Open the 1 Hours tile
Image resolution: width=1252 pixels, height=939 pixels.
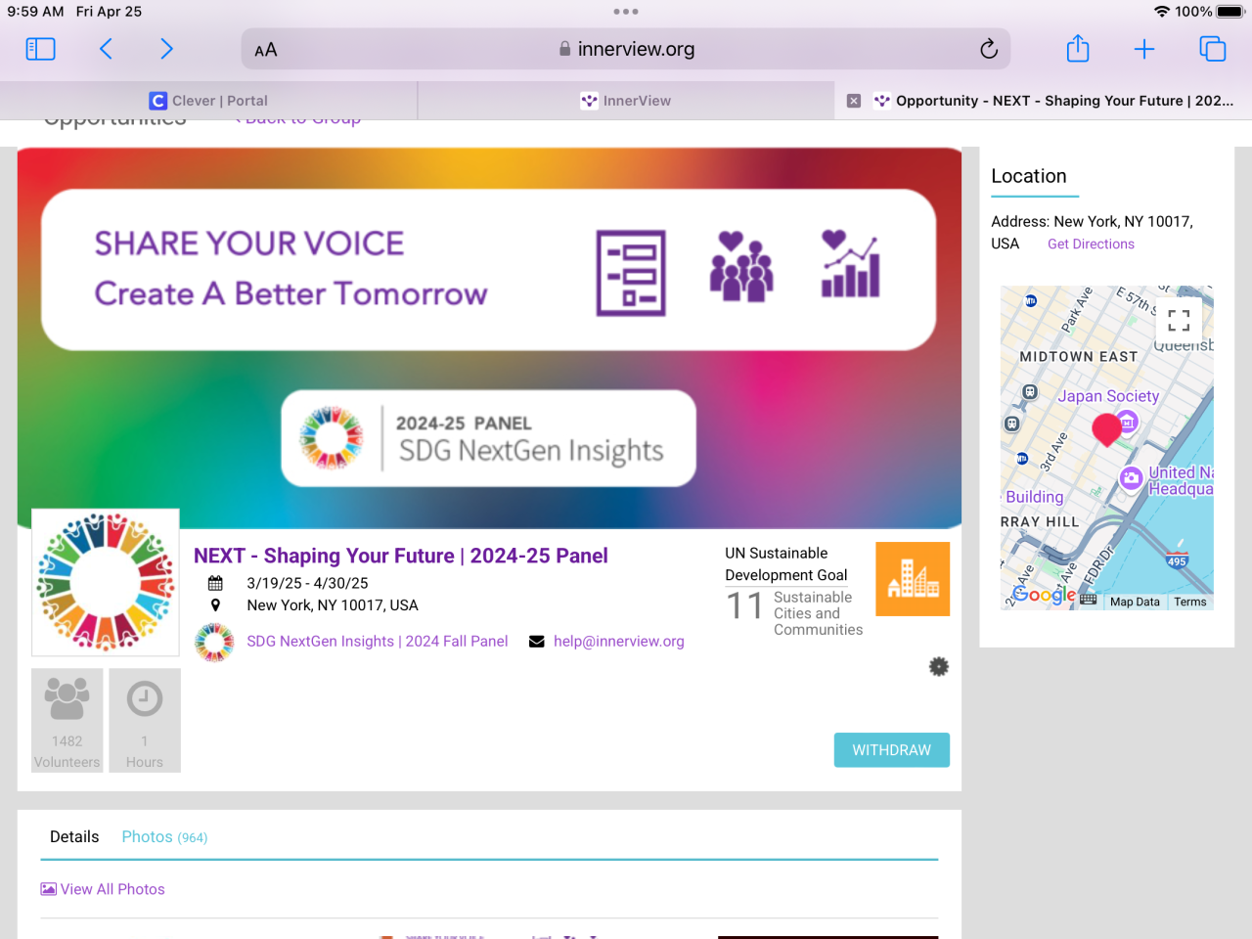(145, 721)
